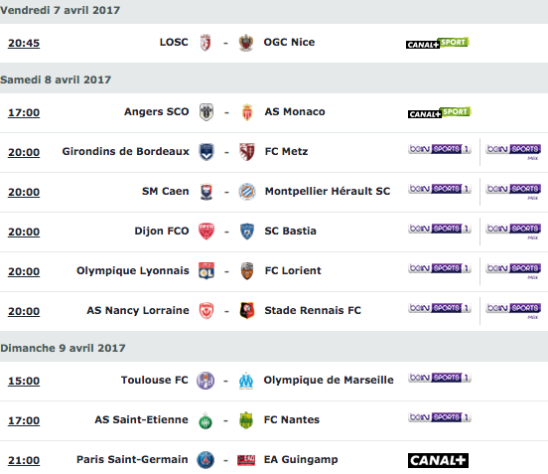
Task: Click the Dijon FCO team name
Action: (x=162, y=231)
